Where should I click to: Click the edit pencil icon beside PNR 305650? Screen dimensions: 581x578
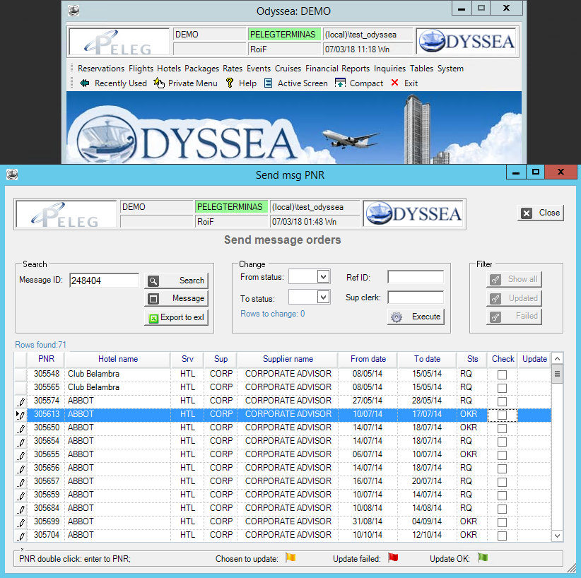coord(21,428)
